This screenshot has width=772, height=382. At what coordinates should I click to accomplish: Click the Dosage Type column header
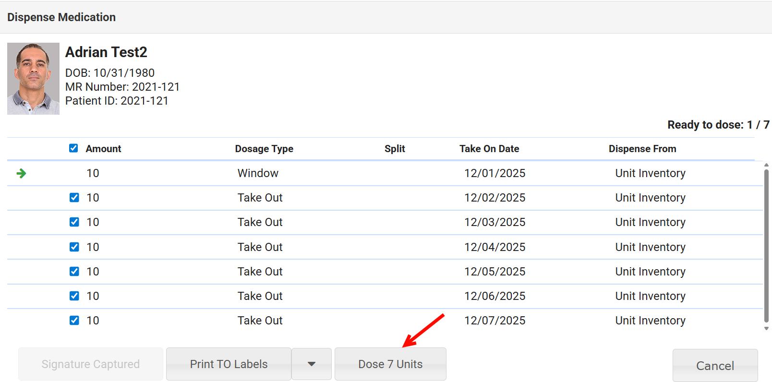(264, 149)
